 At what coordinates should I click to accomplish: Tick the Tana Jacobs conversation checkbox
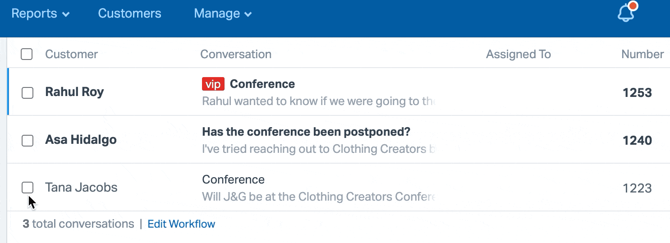28,188
